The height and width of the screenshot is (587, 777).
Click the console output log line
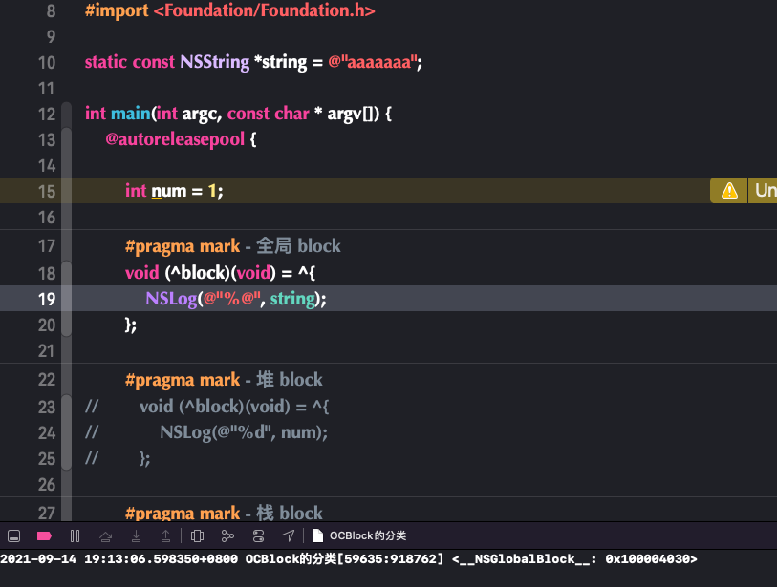[349, 559]
